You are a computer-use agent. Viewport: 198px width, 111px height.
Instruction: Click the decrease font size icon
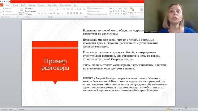pos(60,9)
